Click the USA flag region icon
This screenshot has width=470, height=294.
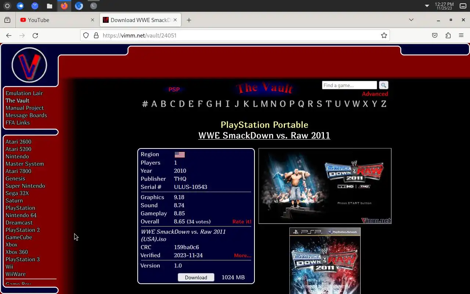pyautogui.click(x=180, y=155)
